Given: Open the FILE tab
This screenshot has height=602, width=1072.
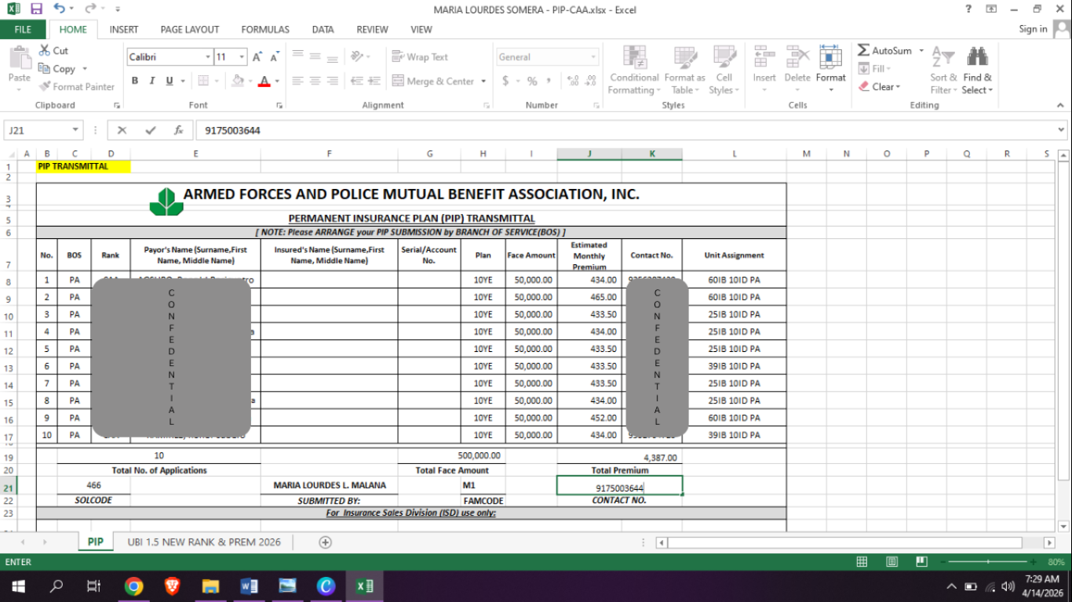Looking at the screenshot, I should (23, 30).
